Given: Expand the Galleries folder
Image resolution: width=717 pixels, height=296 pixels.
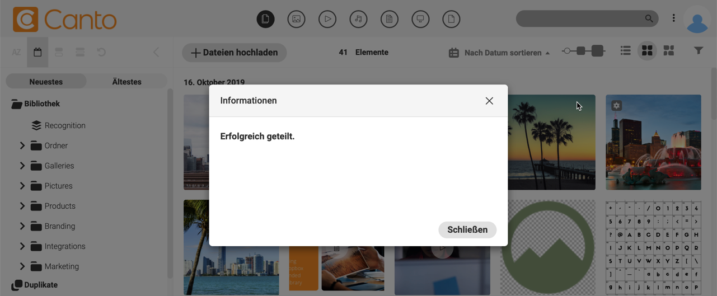Looking at the screenshot, I should (22, 166).
